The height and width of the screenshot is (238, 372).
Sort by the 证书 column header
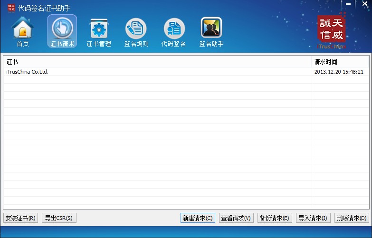click(x=157, y=62)
